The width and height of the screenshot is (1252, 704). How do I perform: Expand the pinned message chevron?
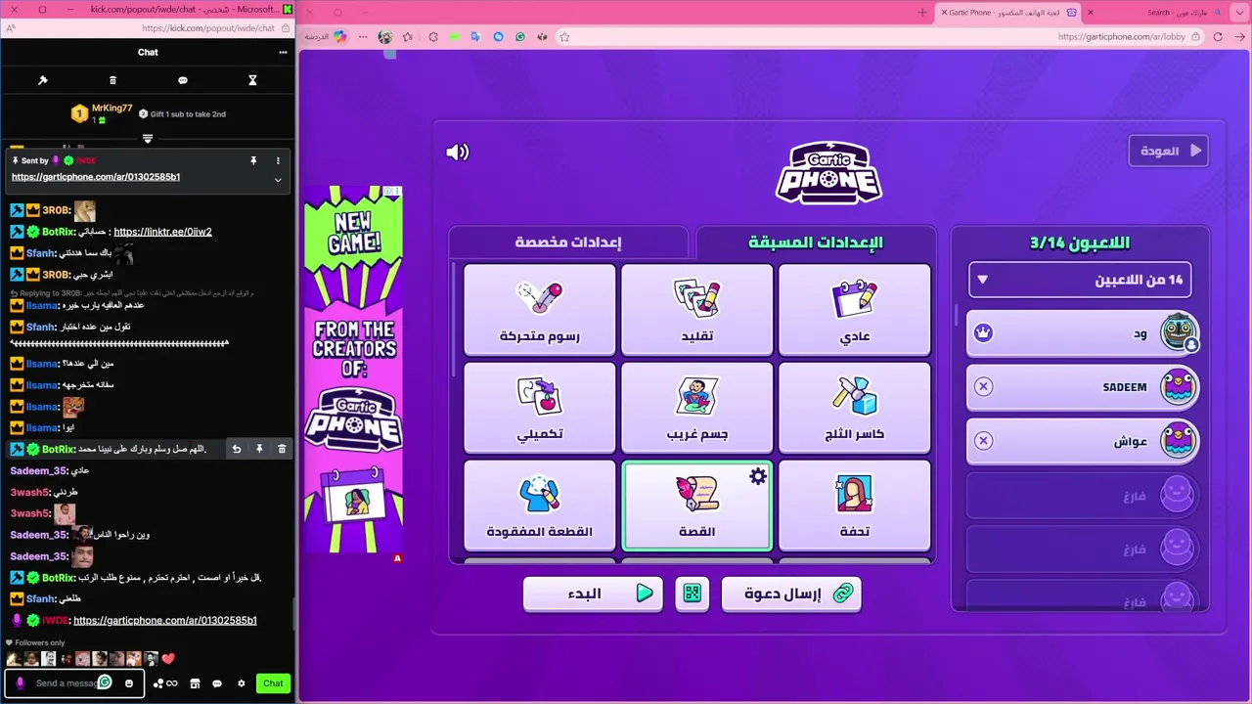pyautogui.click(x=278, y=179)
